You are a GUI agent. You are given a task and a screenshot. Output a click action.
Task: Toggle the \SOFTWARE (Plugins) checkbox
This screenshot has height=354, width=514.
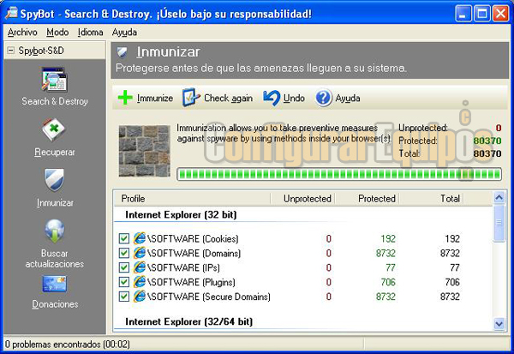click(124, 282)
